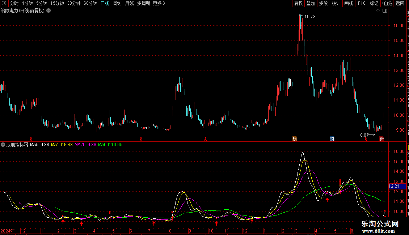Click the 统计 statistics button
The height and width of the screenshot is (235, 409).
click(x=336, y=3)
